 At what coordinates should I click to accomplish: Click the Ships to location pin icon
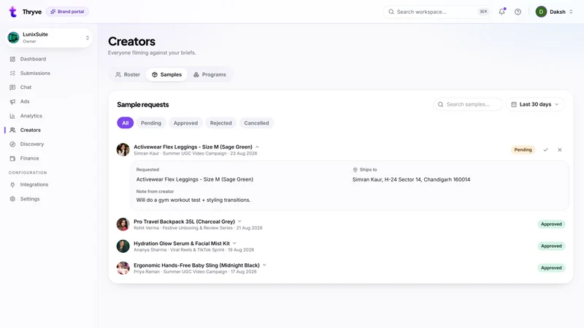tap(355, 170)
